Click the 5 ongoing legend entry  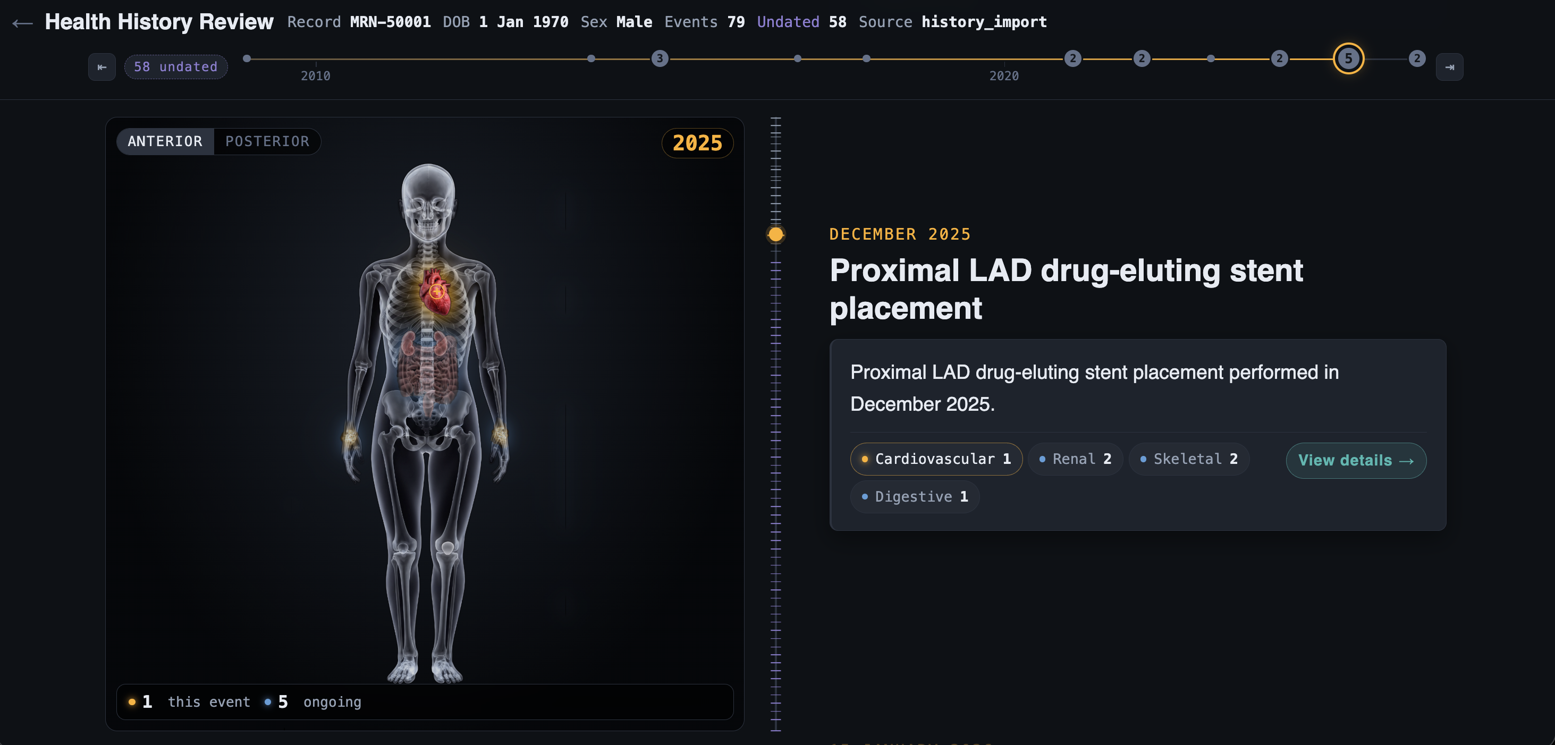click(x=312, y=702)
